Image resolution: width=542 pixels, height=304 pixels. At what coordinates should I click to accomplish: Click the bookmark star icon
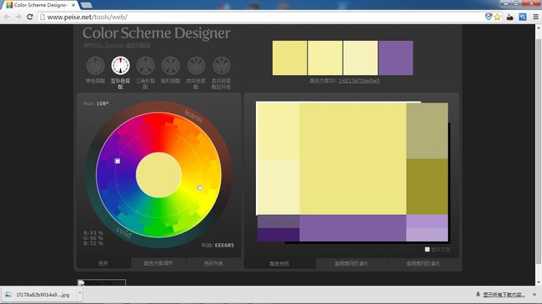click(498, 17)
